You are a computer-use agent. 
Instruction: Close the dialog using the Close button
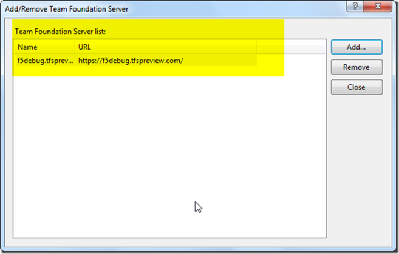coord(356,87)
